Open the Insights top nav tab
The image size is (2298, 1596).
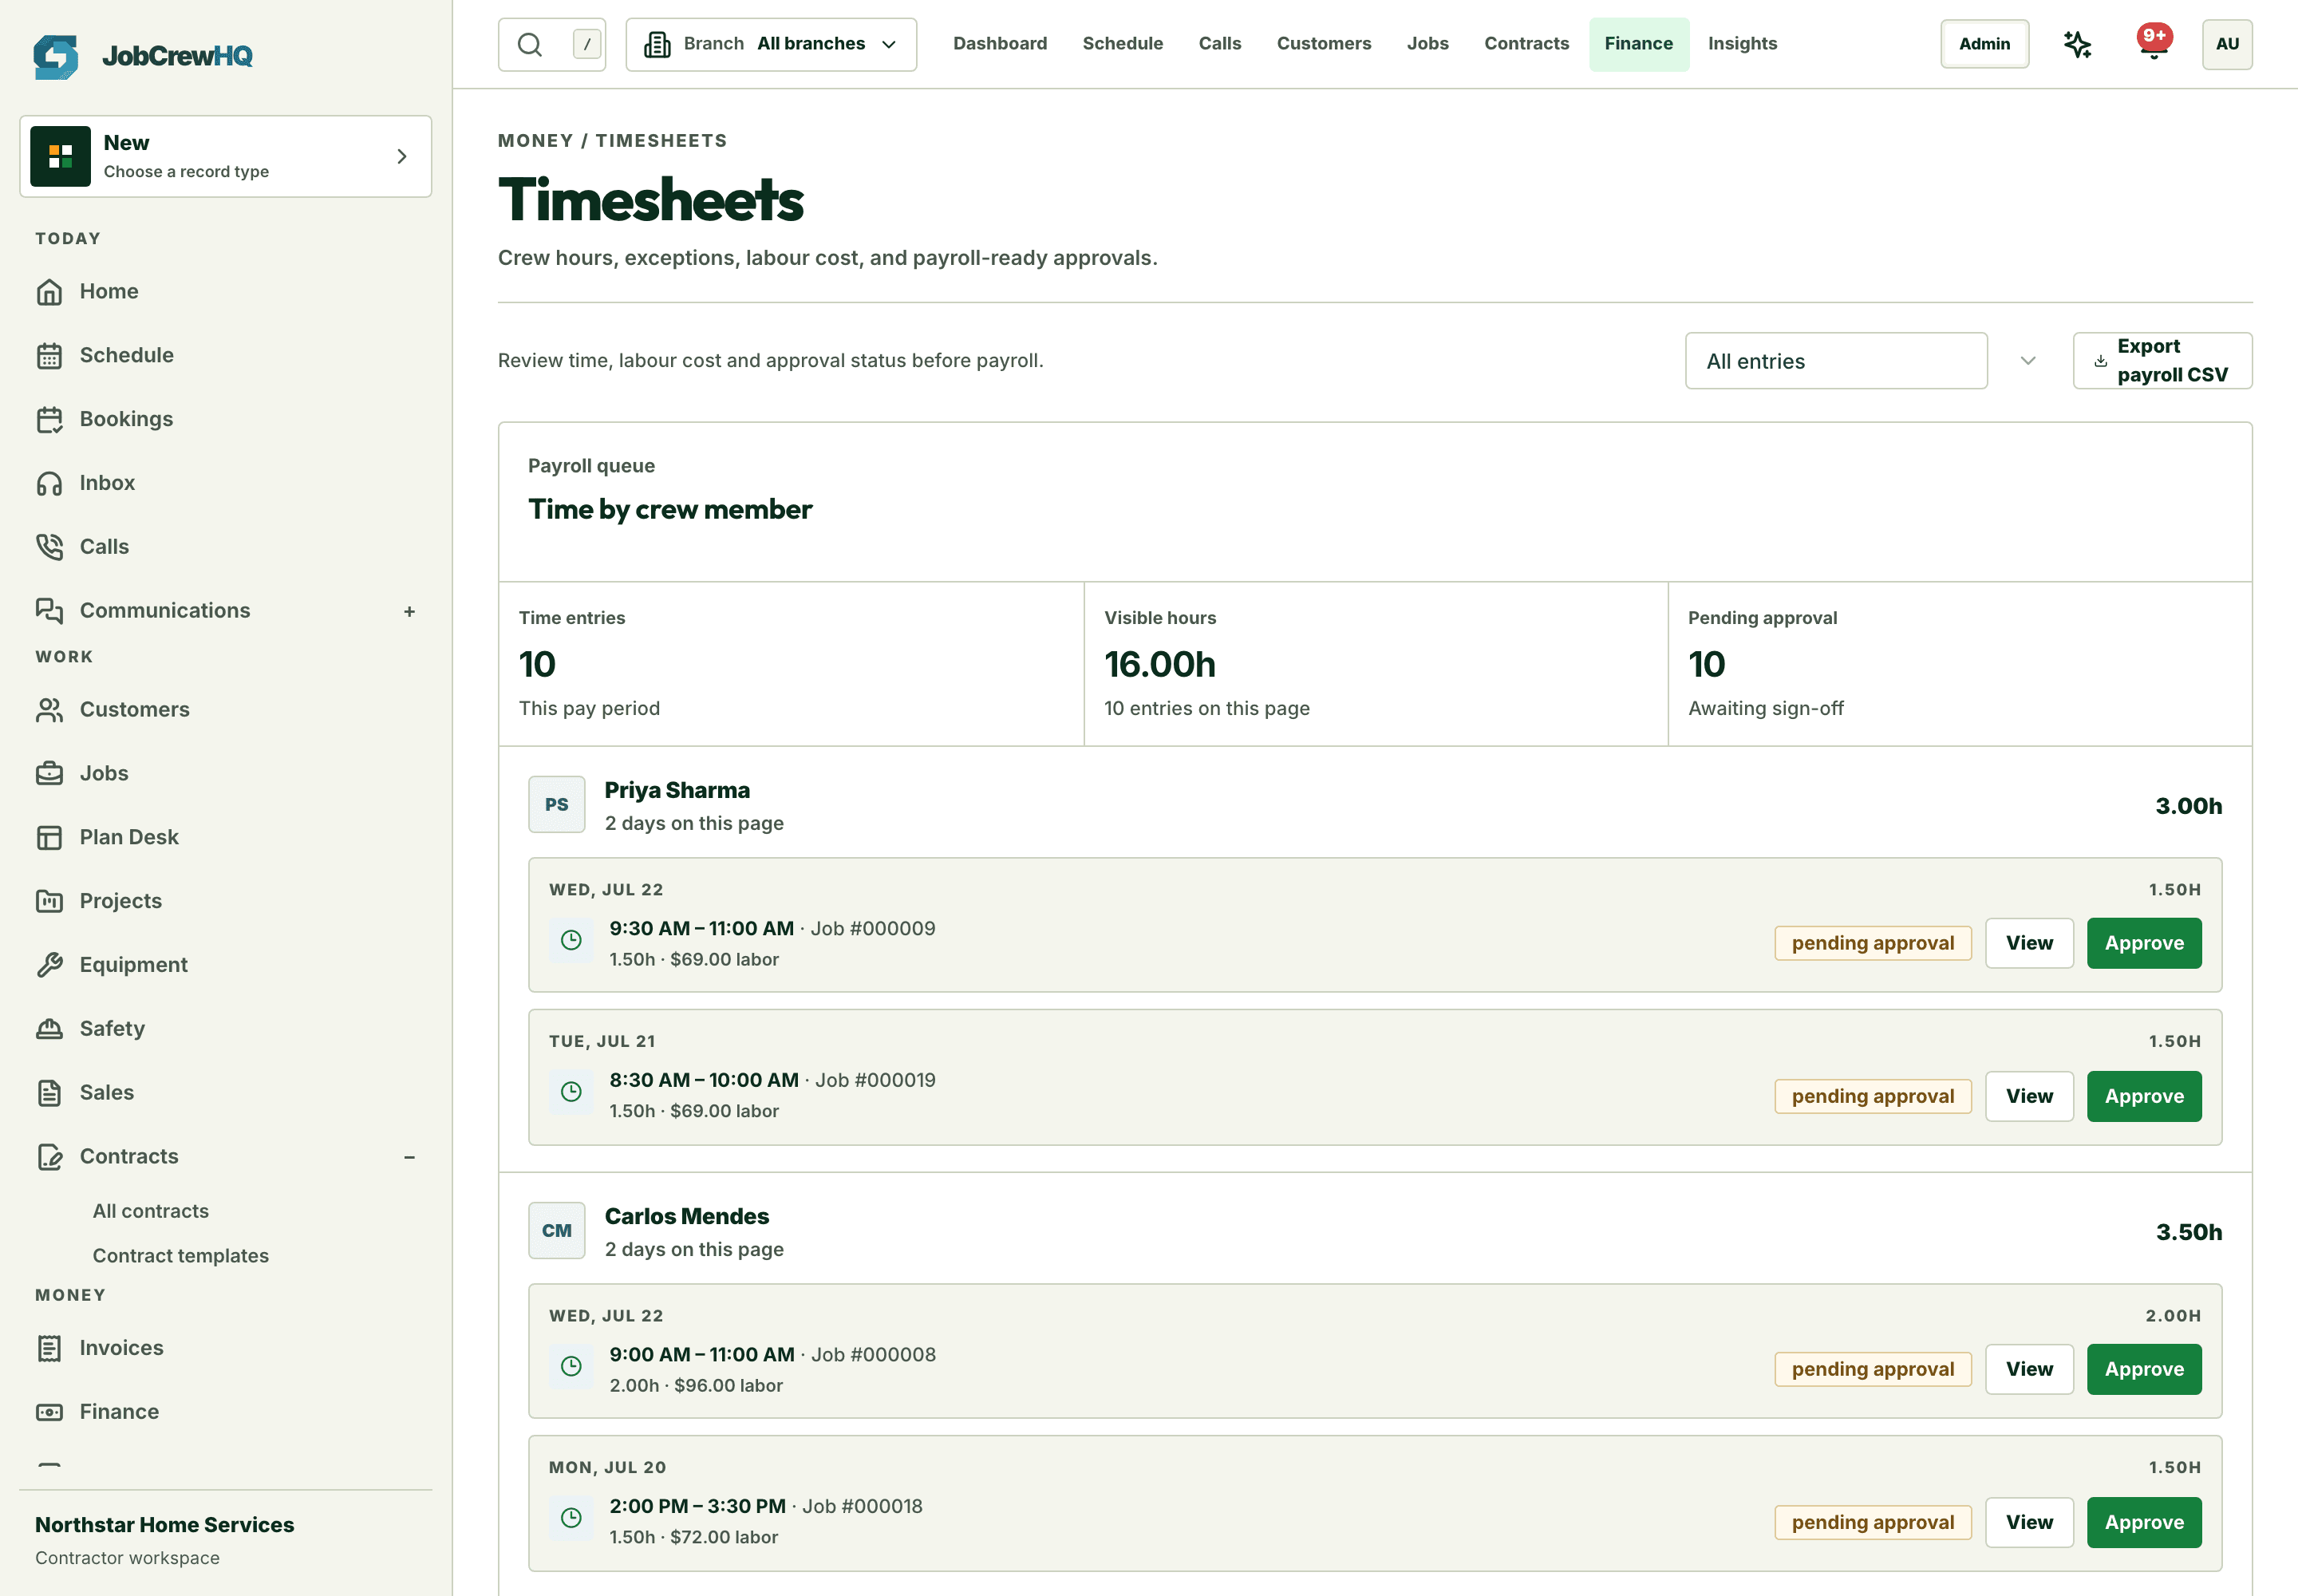click(x=1742, y=44)
